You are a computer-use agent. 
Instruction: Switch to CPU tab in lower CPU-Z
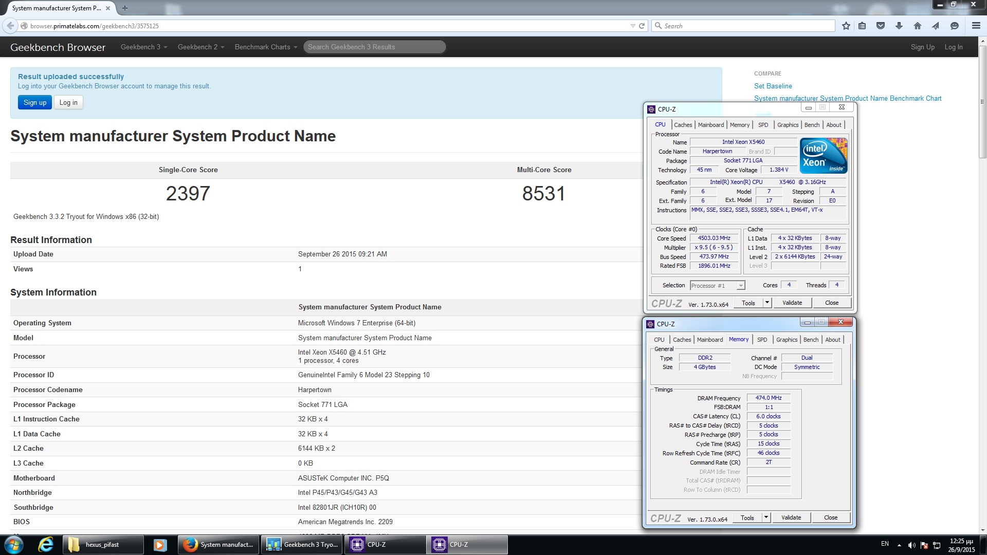pyautogui.click(x=659, y=340)
